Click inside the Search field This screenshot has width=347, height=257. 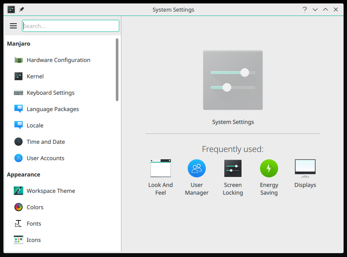click(70, 25)
